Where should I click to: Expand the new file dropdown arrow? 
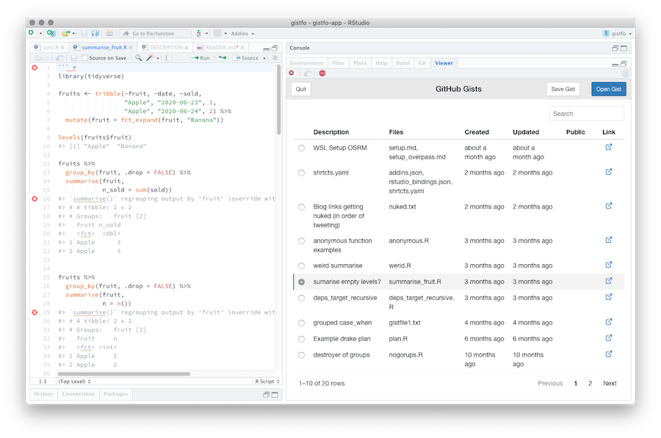point(40,34)
